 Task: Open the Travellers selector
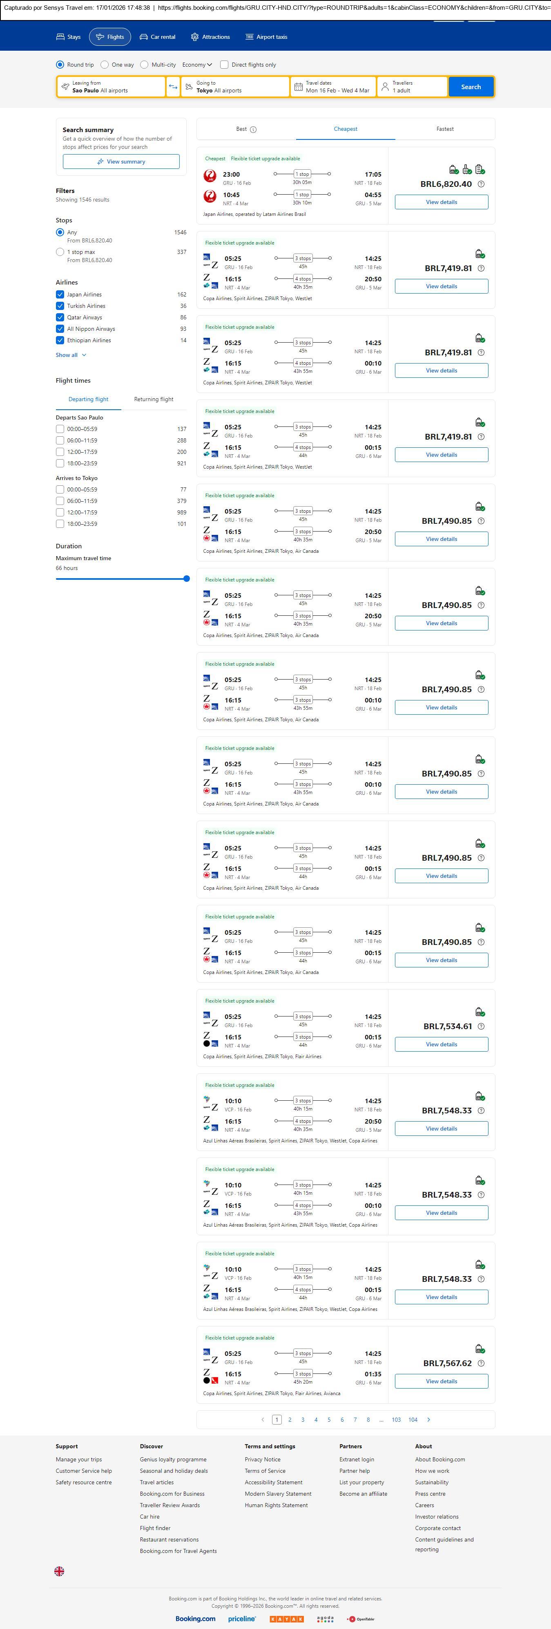click(x=412, y=87)
